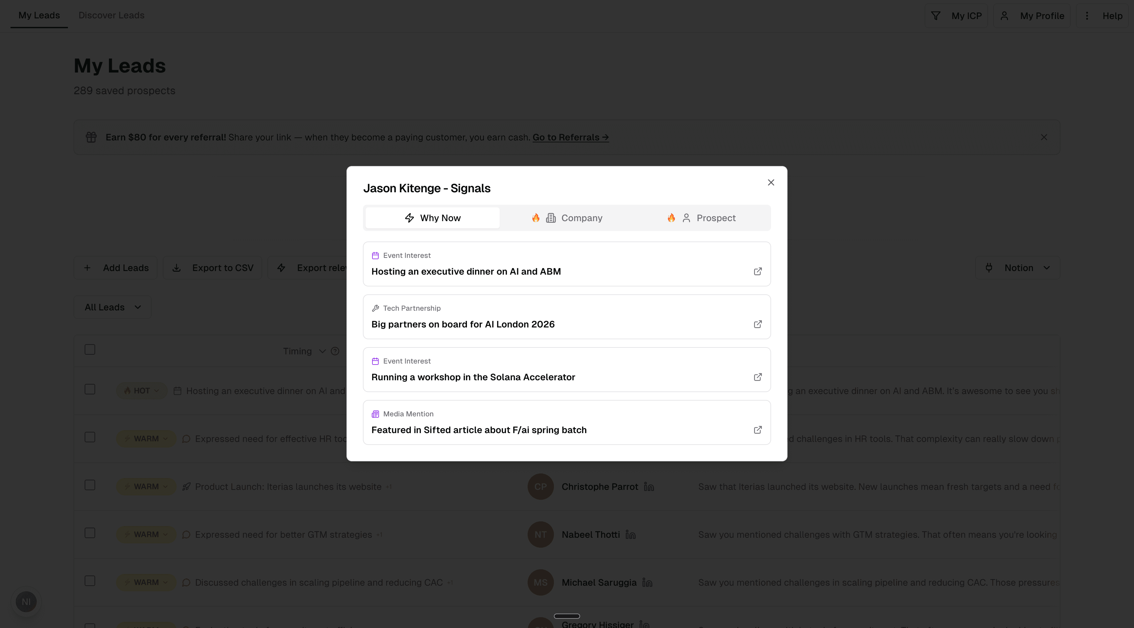Check the select-all checkbox in table header

89,349
